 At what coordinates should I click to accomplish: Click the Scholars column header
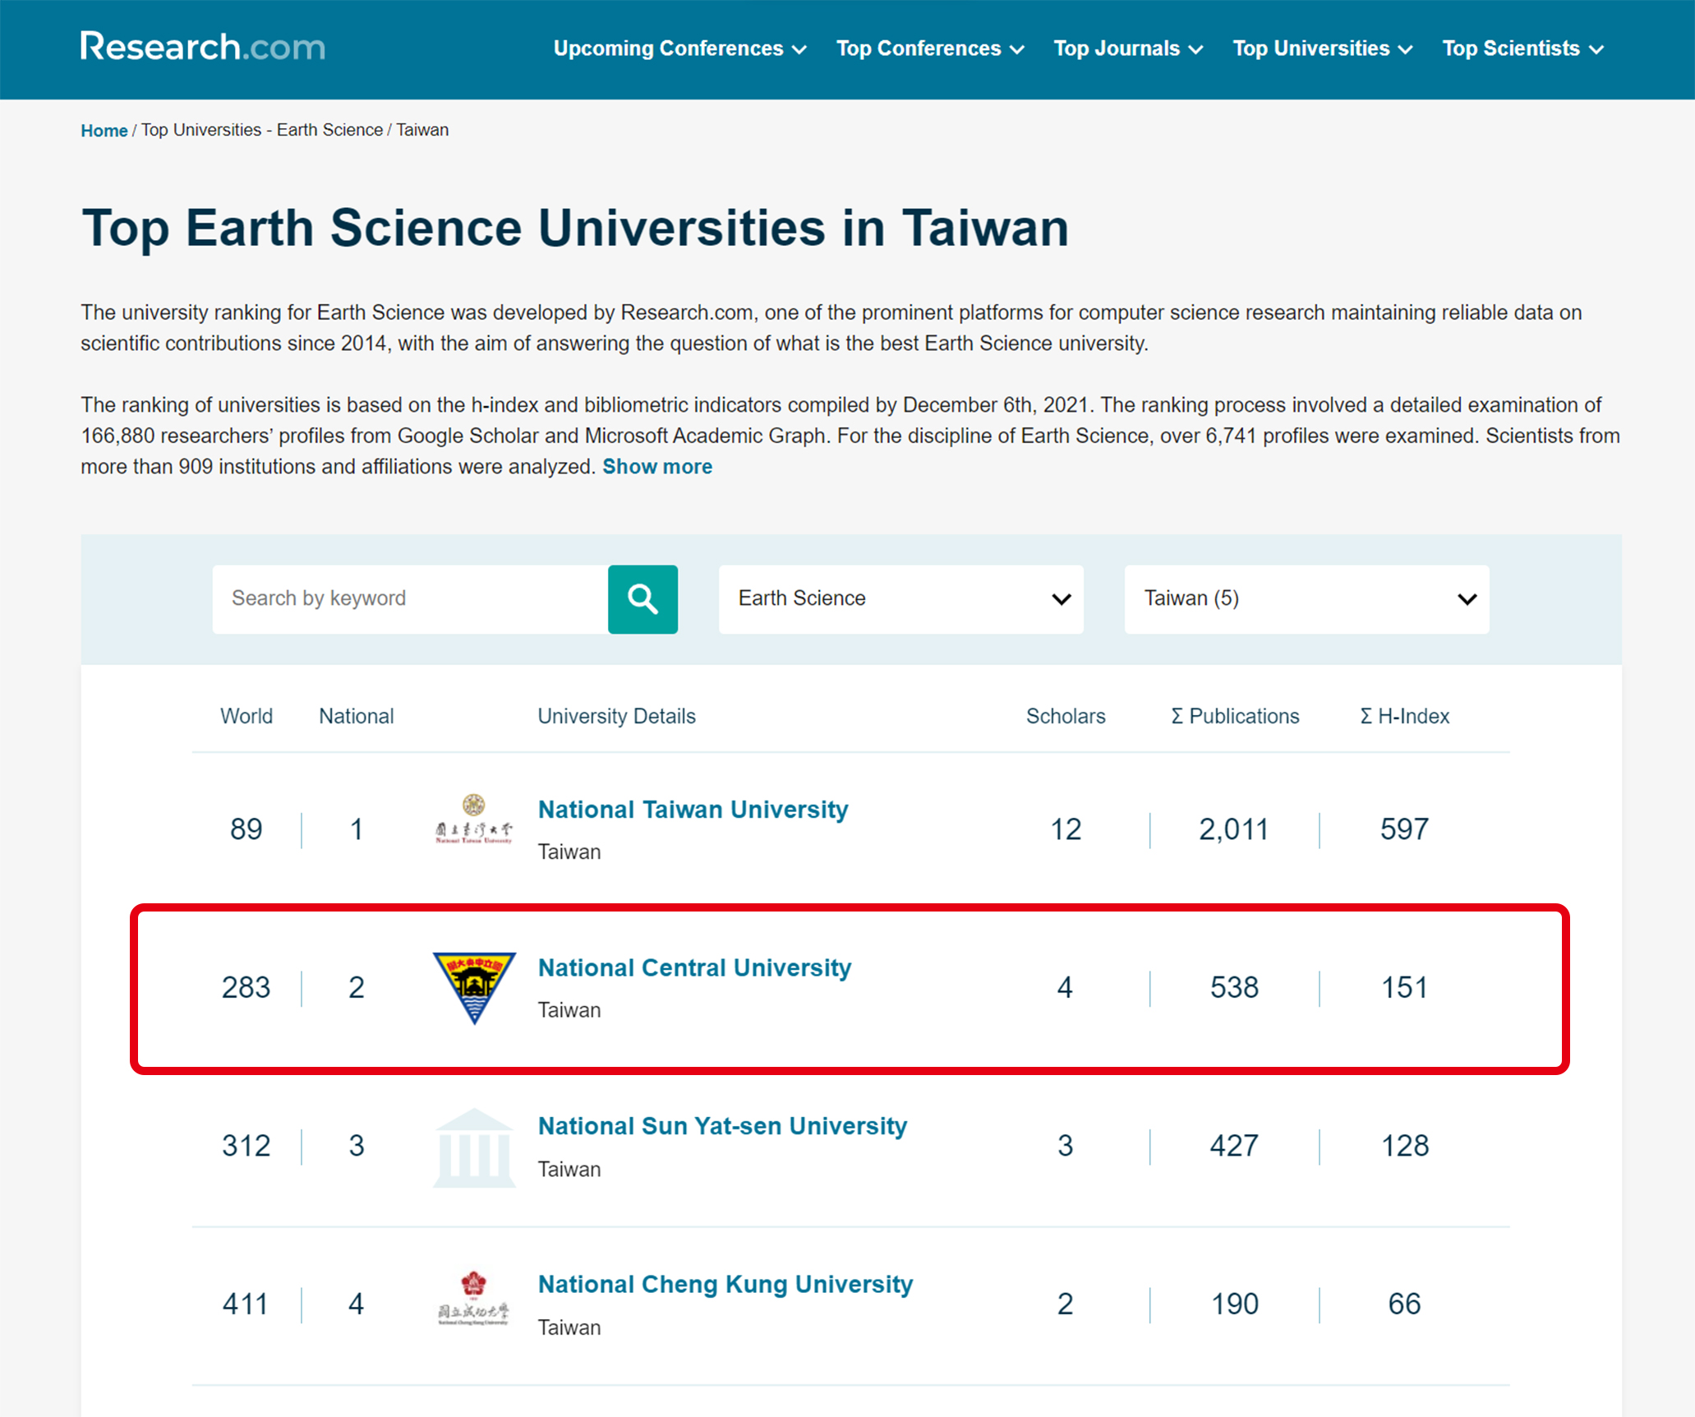click(x=1066, y=716)
